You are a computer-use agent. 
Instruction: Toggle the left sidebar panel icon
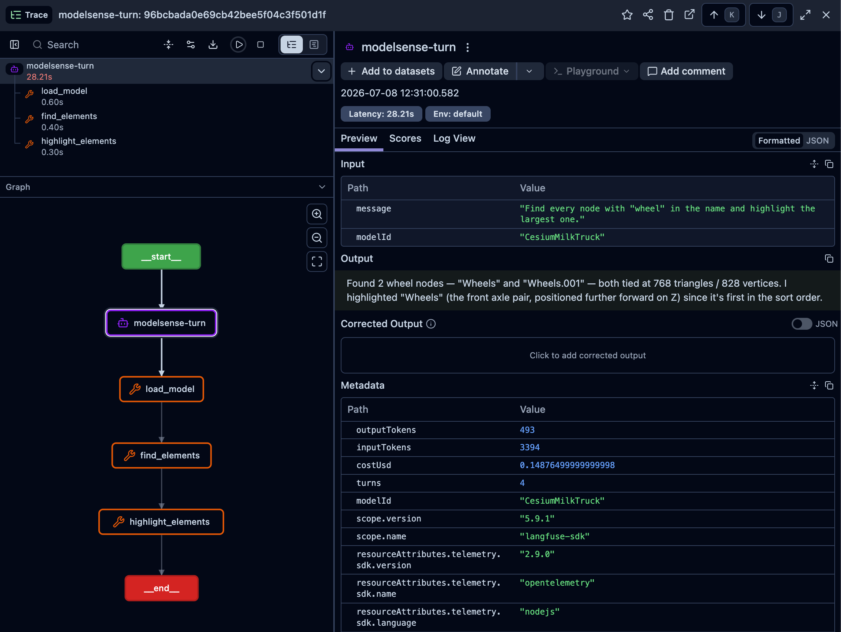14,45
